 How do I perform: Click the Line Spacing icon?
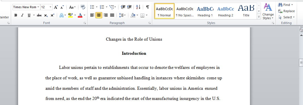[x=121, y=15]
